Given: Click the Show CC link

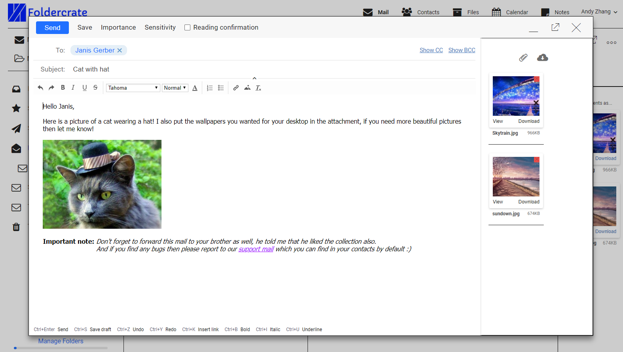Looking at the screenshot, I should pos(431,50).
